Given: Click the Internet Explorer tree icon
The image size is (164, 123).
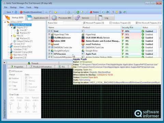Looking at the screenshot, I should tap(11, 46).
